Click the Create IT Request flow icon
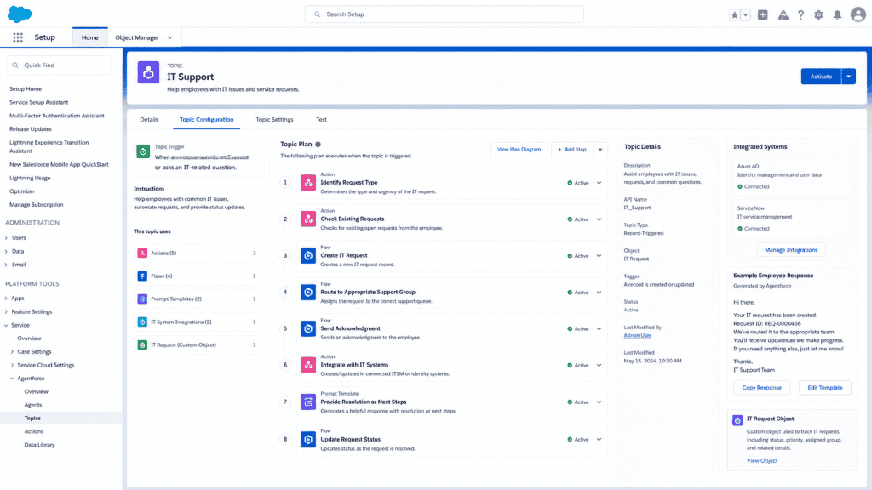Image resolution: width=872 pixels, height=490 pixels. click(308, 255)
